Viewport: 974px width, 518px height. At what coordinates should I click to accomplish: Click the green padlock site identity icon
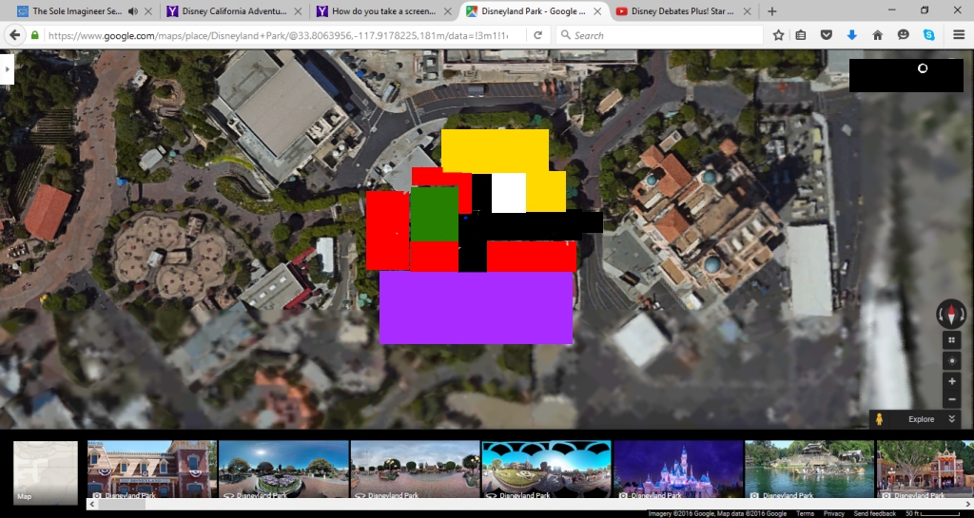pyautogui.click(x=36, y=35)
